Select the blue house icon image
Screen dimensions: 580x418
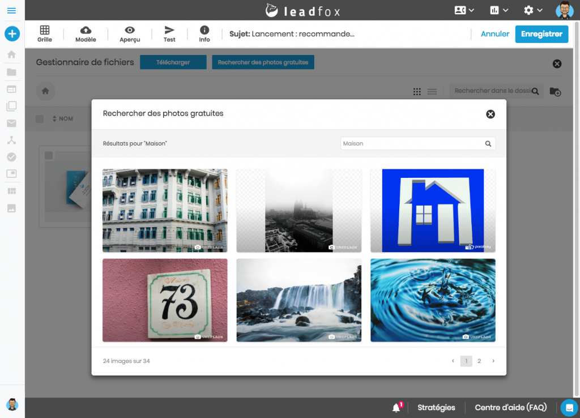click(433, 211)
